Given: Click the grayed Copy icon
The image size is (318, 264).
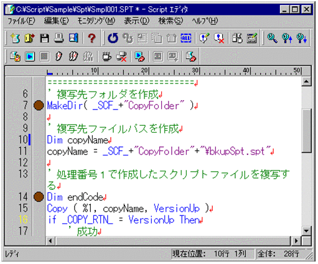Looking at the screenshot, I should pyautogui.click(x=157, y=38).
